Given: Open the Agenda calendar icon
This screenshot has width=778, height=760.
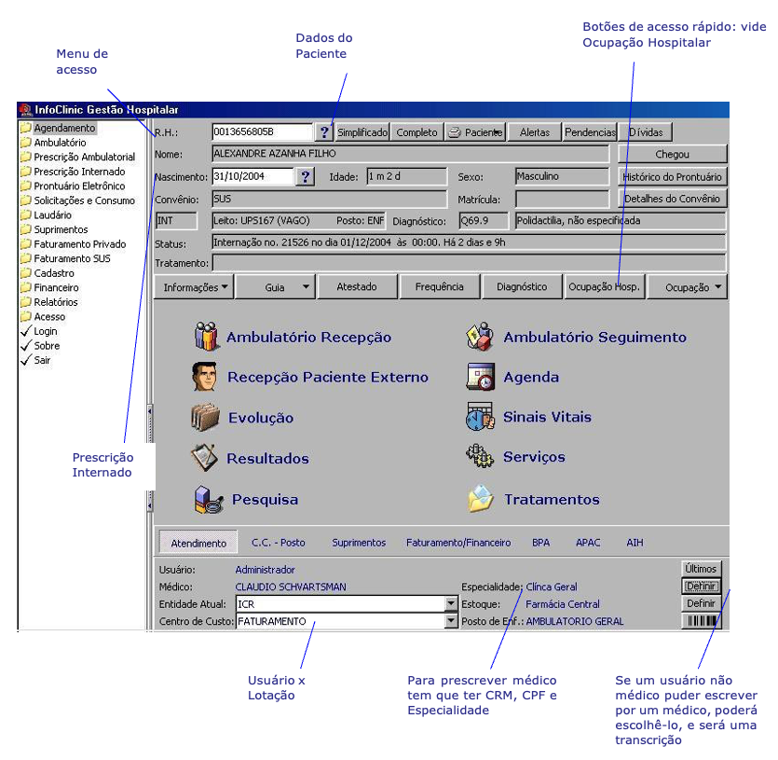Looking at the screenshot, I should tap(480, 377).
